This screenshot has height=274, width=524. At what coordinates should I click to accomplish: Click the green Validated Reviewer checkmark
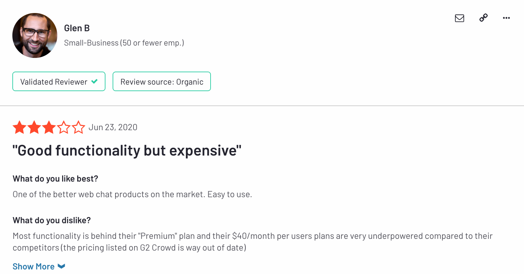click(94, 81)
